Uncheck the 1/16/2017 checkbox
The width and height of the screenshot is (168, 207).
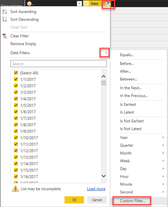pos(16,177)
